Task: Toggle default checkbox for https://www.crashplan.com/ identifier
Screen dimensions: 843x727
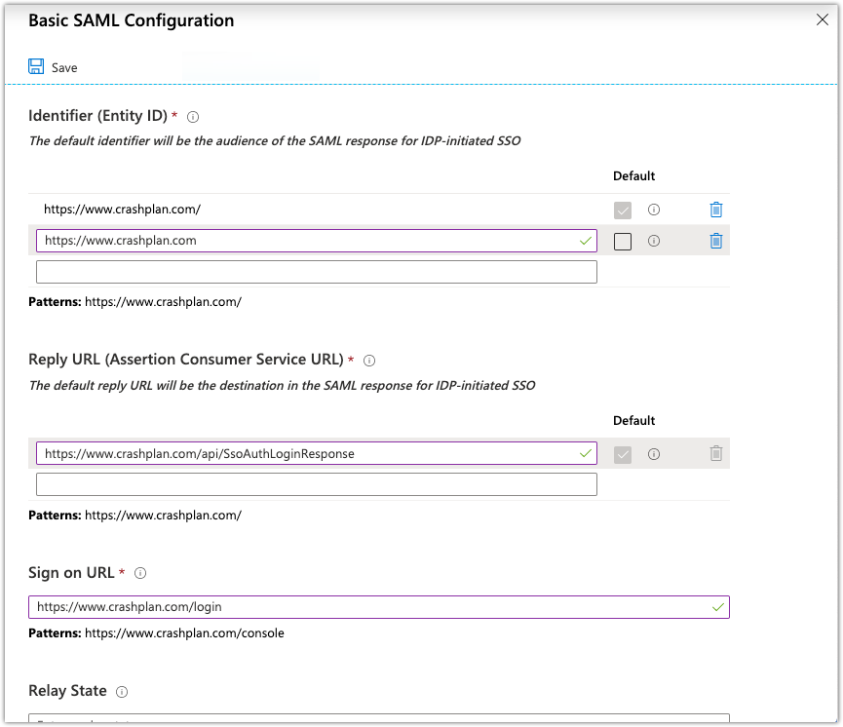Action: [623, 210]
